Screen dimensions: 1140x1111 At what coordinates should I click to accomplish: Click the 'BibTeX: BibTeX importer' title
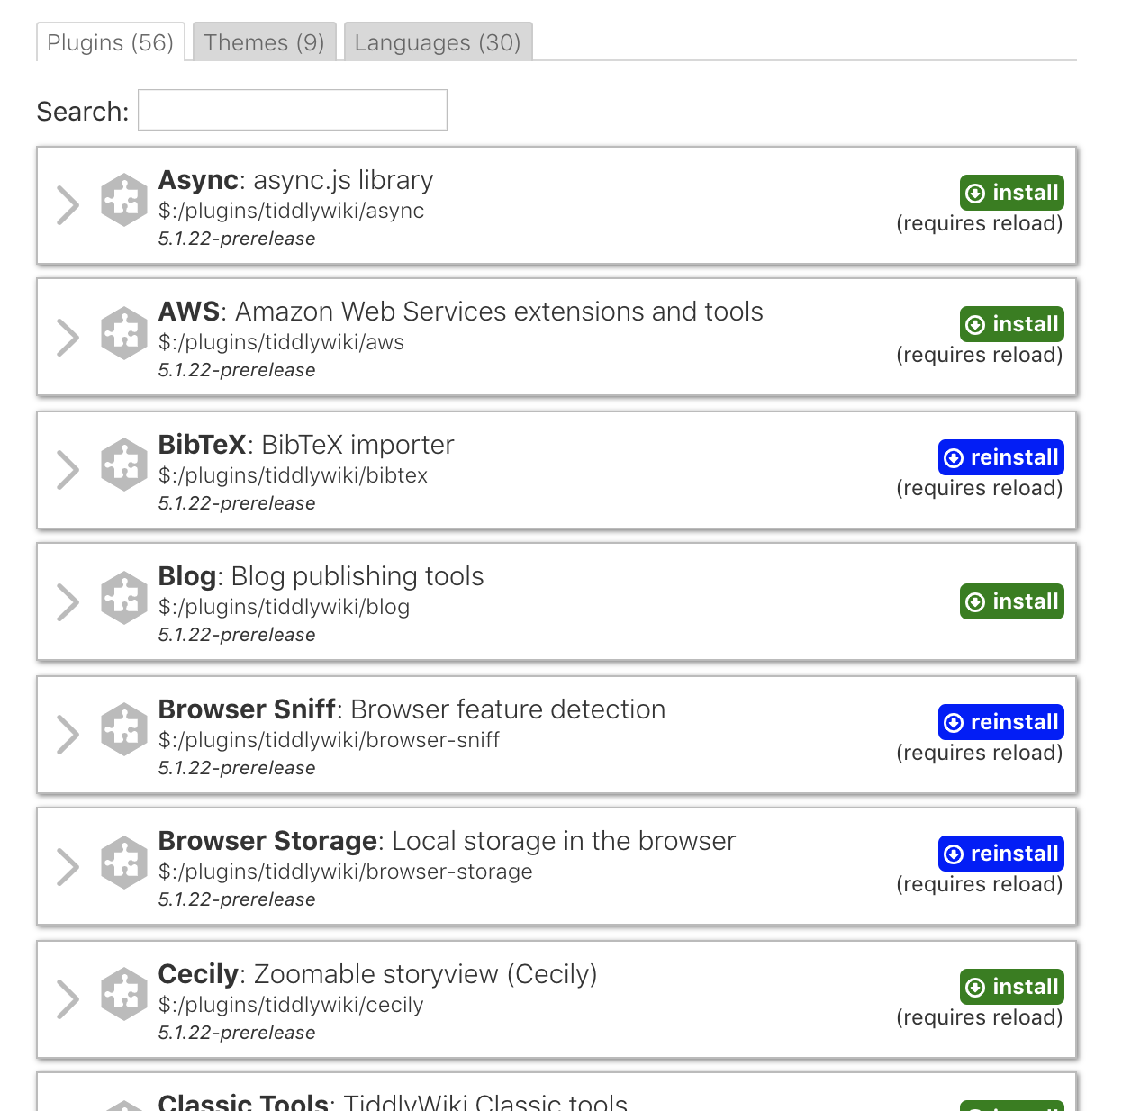click(306, 445)
